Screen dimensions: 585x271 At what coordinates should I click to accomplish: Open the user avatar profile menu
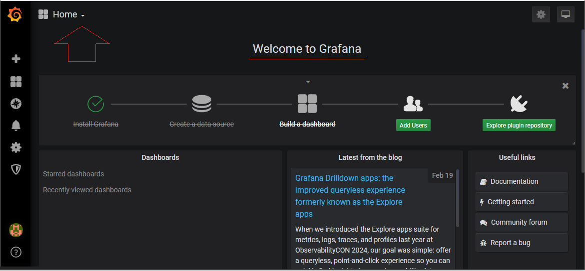pos(16,230)
